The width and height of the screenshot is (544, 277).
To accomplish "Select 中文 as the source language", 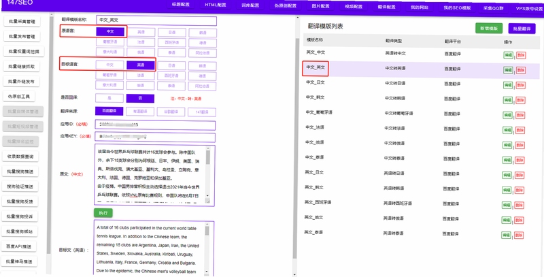I will (110, 31).
